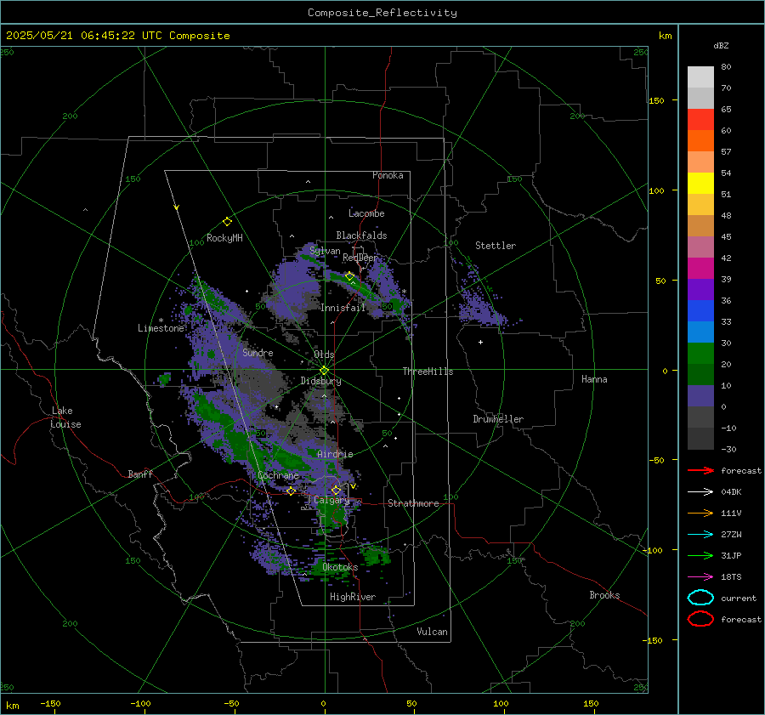Click the Drumheller city label

(498, 419)
